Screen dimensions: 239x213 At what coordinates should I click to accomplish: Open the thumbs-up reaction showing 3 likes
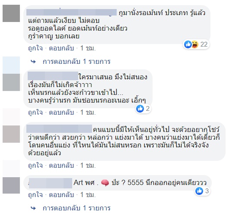pyautogui.click(x=199, y=191)
